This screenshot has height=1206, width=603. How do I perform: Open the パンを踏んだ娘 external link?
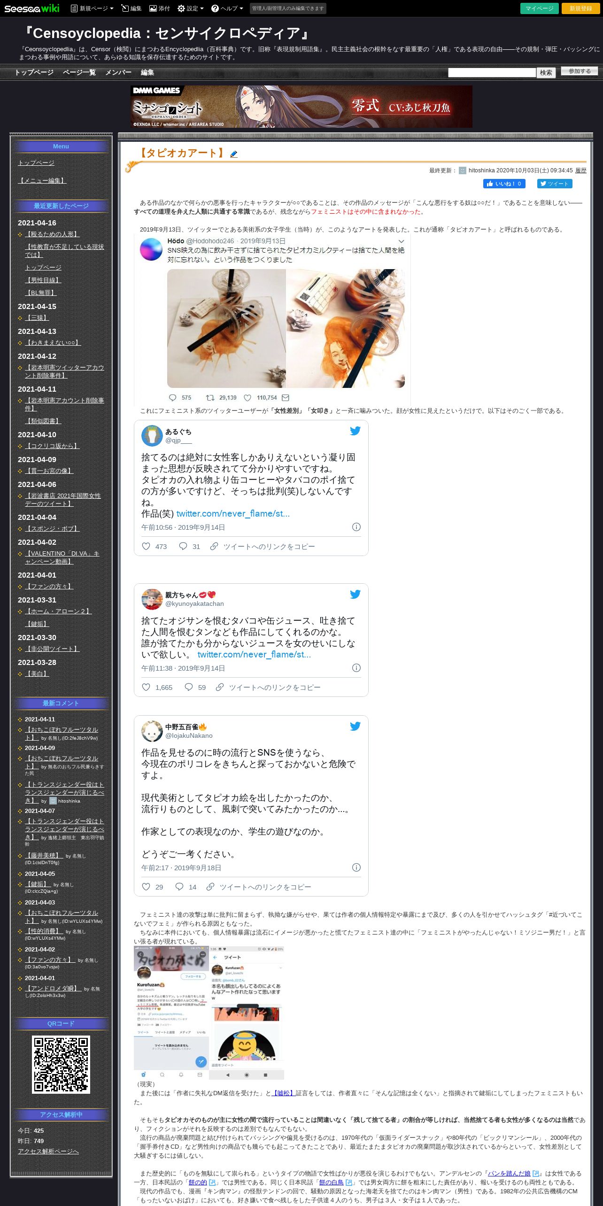pos(509,1173)
